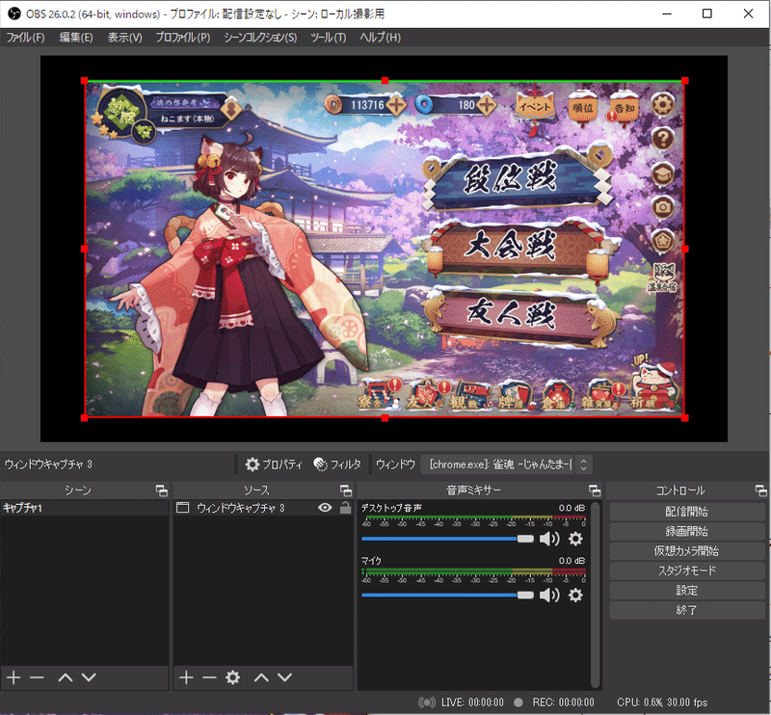771x715 pixels.
Task: Move scene up with arrow icon
Action: [65, 677]
